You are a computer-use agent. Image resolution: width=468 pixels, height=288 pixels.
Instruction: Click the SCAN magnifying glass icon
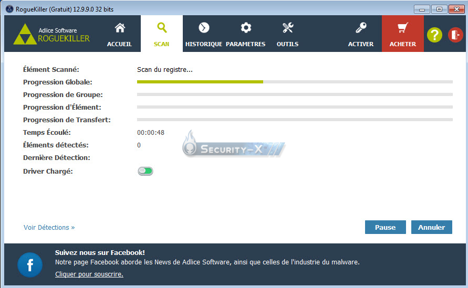pyautogui.click(x=162, y=28)
